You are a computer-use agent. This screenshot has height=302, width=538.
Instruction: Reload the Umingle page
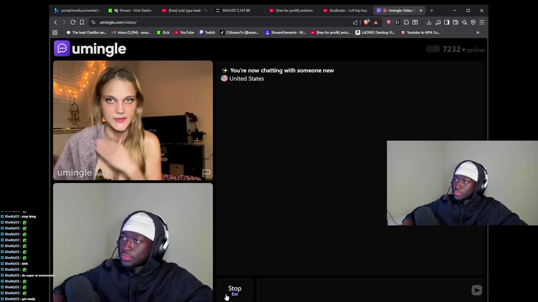73,22
